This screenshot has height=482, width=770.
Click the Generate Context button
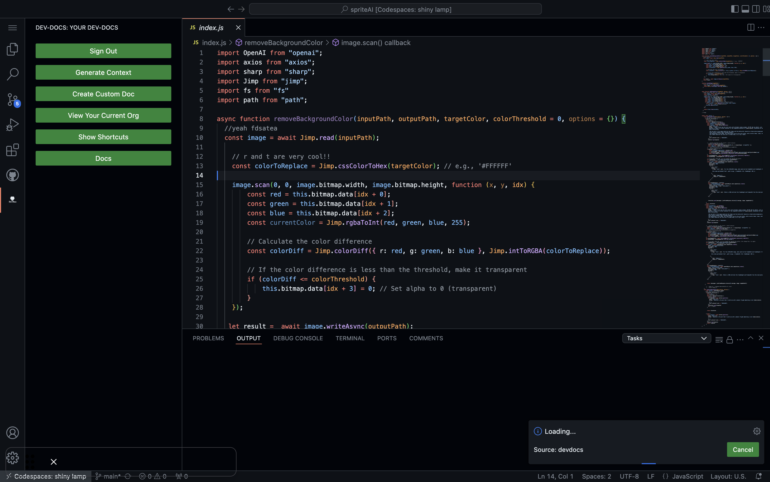click(x=103, y=72)
